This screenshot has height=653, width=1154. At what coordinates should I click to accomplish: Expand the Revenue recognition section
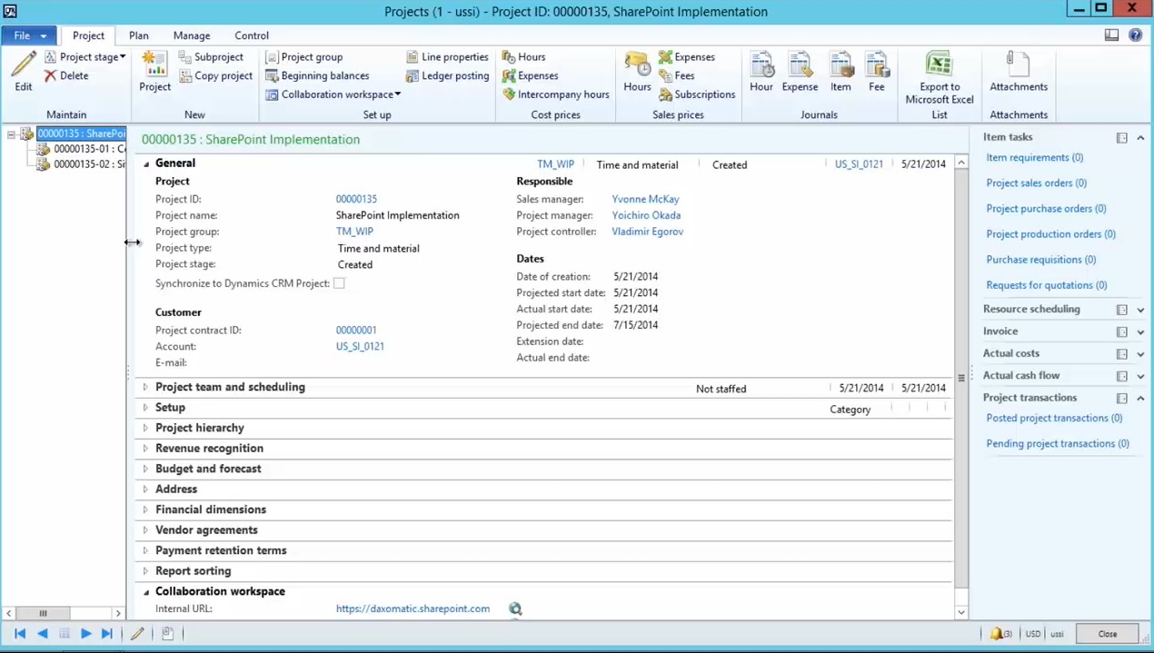(x=145, y=449)
